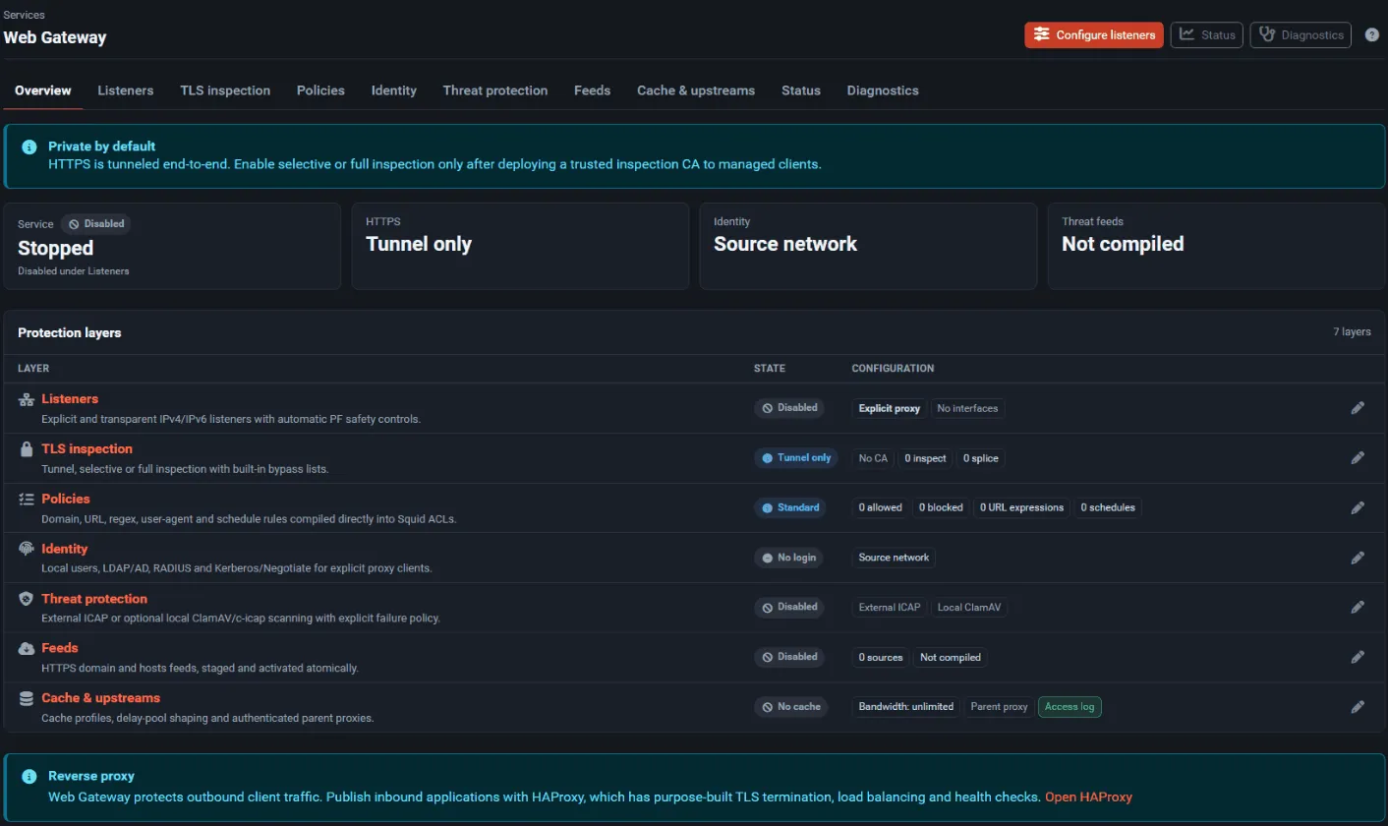Click the Identity fingerprint icon
The width and height of the screenshot is (1388, 826).
pos(27,549)
